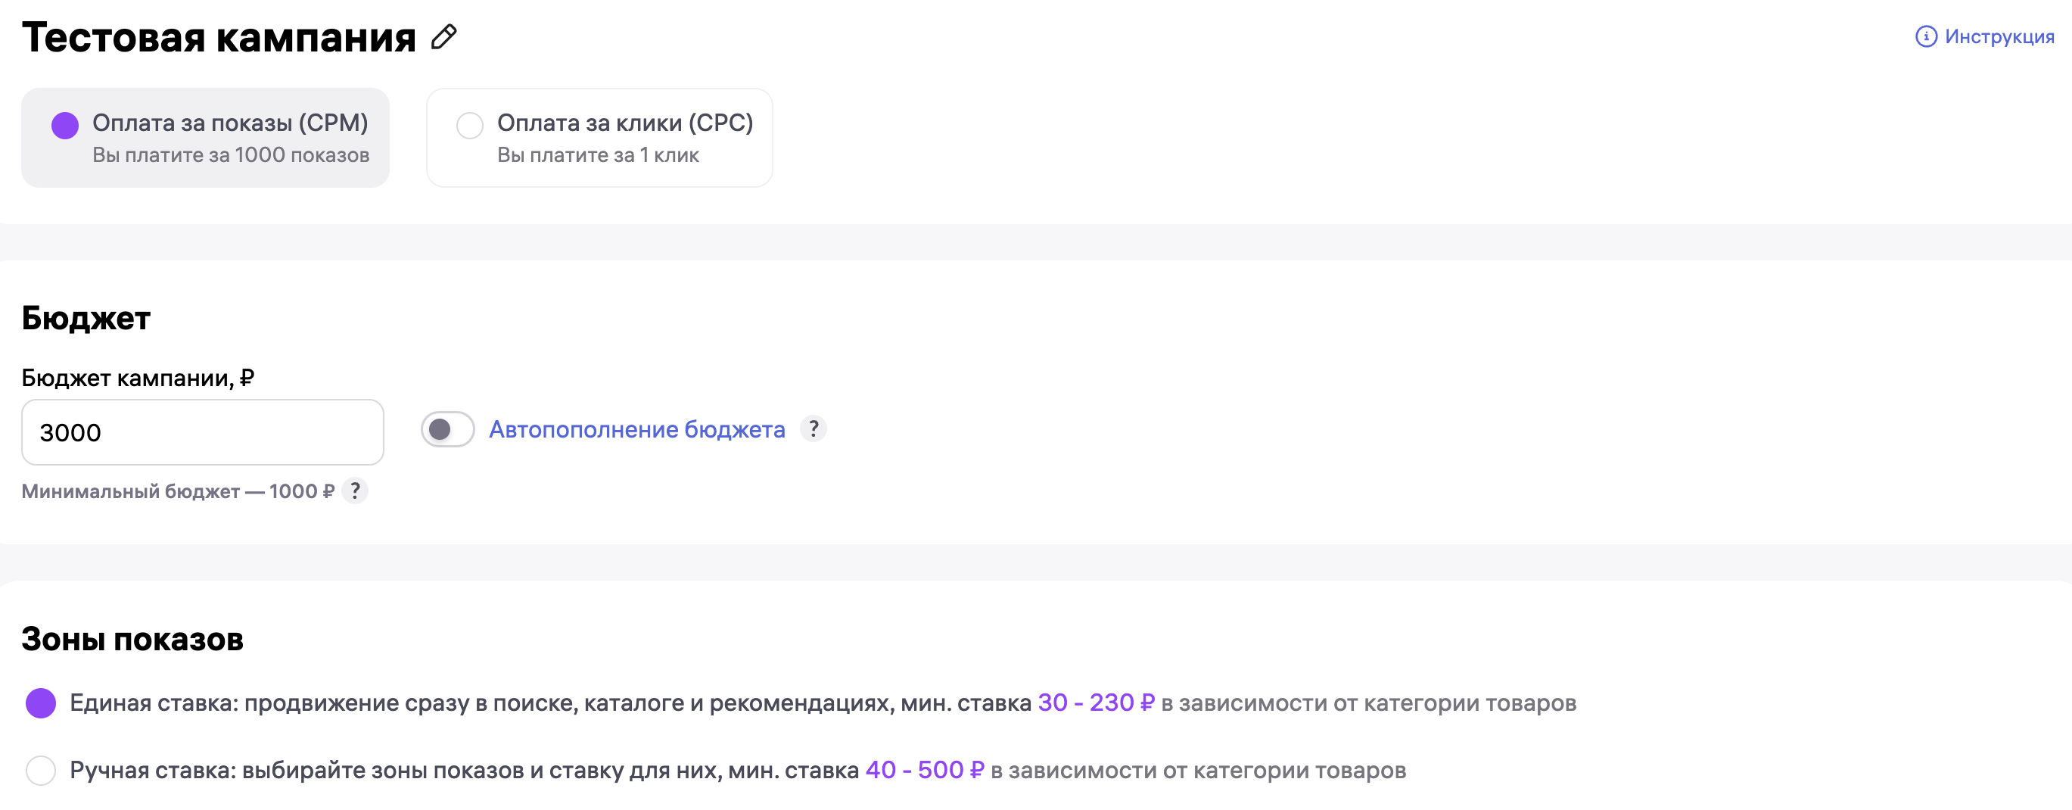Select Оплата за показы (CPM) radio
Image resolution: width=2072 pixels, height=810 pixels.
(x=65, y=126)
